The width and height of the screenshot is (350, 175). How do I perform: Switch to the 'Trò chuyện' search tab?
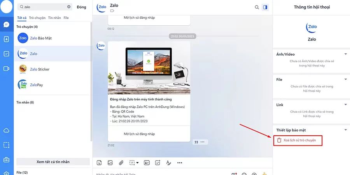37,18
